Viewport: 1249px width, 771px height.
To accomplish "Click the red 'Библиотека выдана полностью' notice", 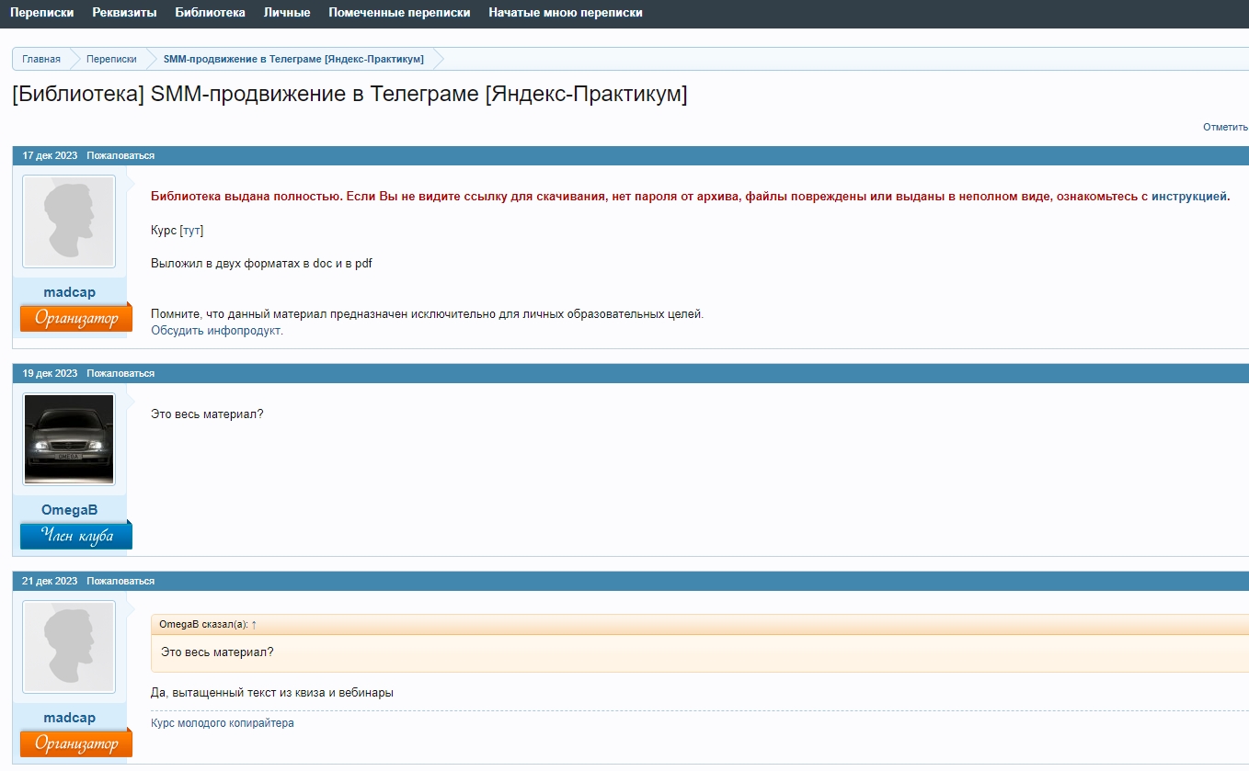I will coord(690,196).
